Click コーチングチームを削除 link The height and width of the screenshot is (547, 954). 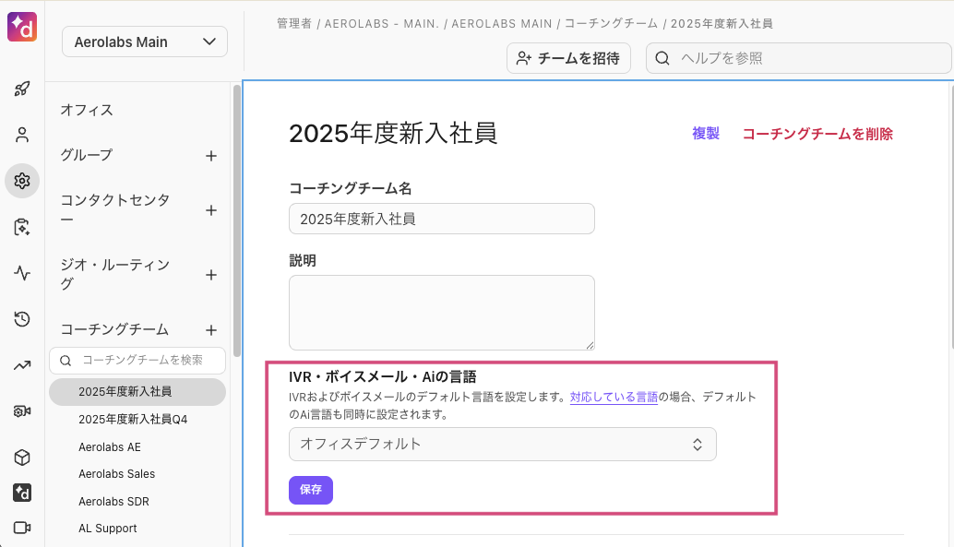tap(817, 134)
